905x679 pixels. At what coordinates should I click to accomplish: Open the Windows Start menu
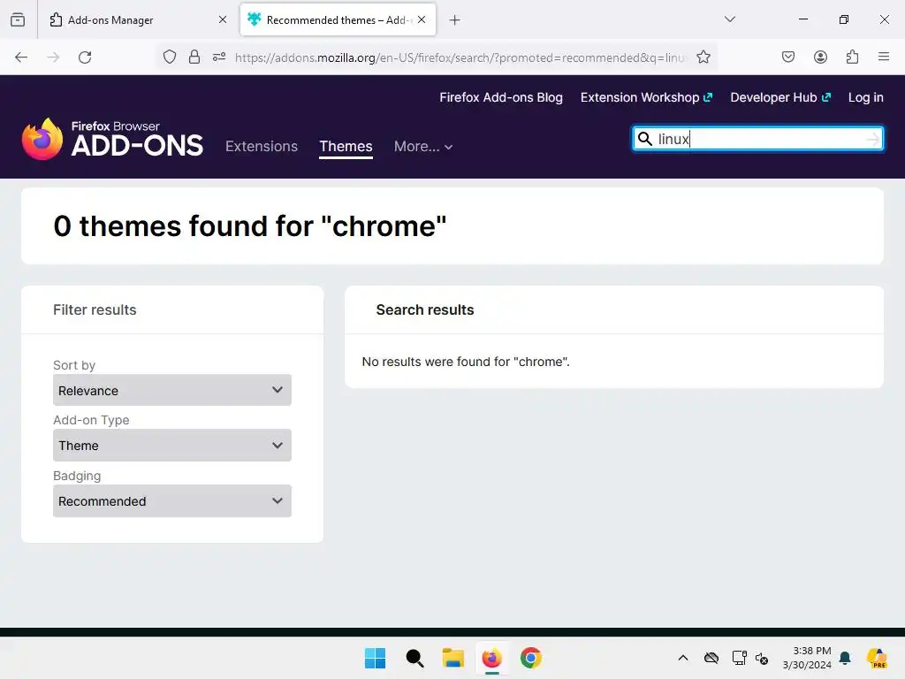point(375,658)
